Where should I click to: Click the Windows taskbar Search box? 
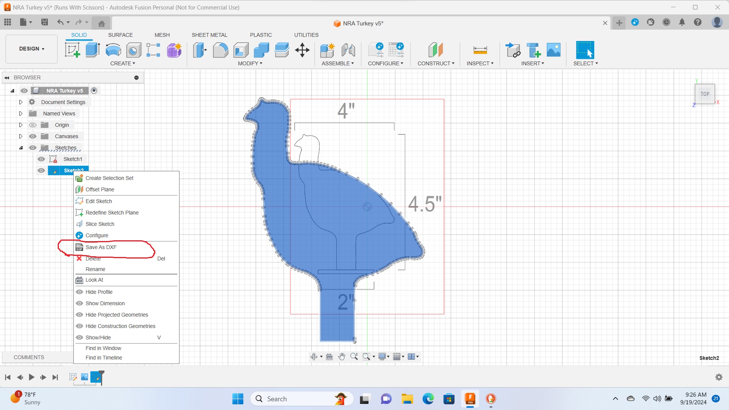click(302, 399)
